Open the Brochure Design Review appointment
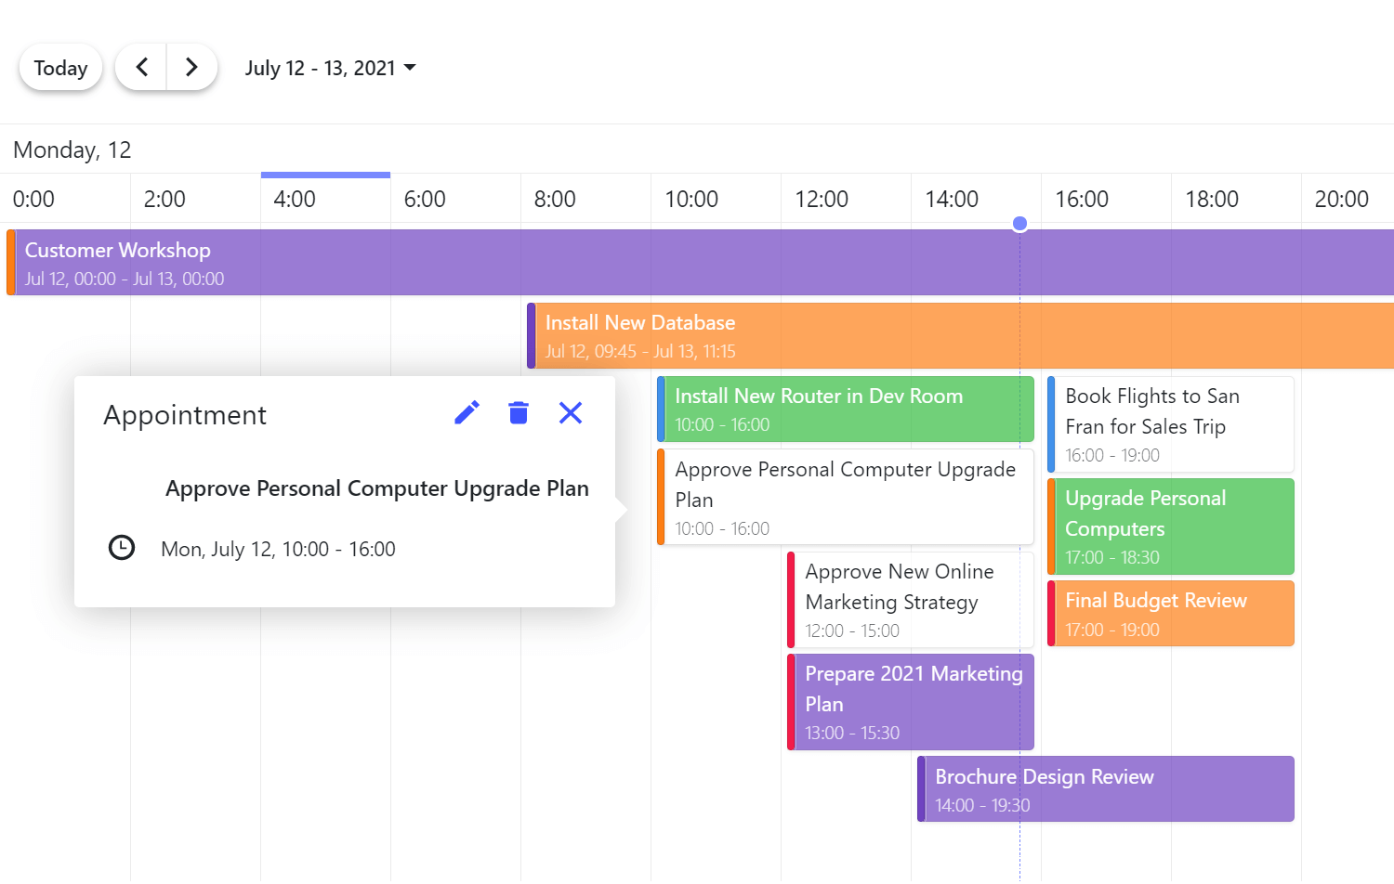 click(1104, 788)
